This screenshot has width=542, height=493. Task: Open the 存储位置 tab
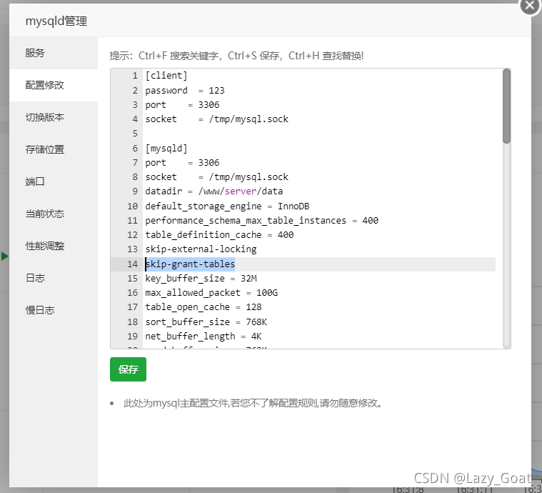click(x=54, y=149)
